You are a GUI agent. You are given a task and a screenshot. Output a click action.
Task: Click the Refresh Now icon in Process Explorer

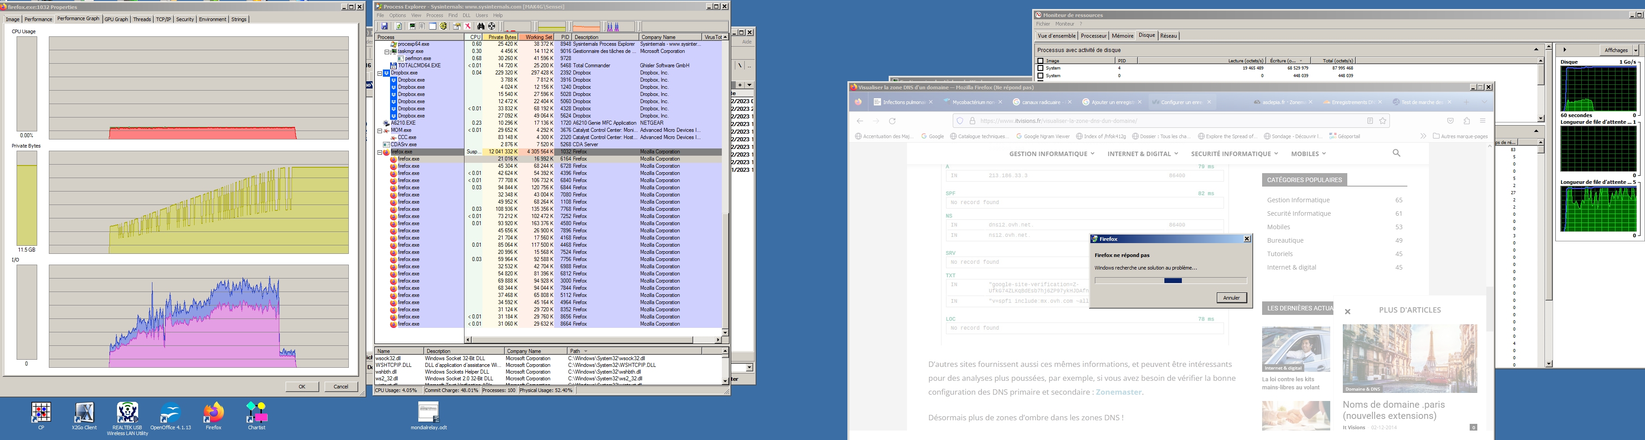tap(399, 26)
